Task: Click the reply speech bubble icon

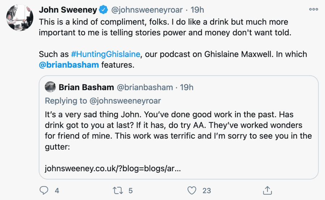Action: point(44,190)
